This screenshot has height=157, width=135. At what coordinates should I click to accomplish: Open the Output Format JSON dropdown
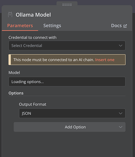pyautogui.click(x=72, y=113)
